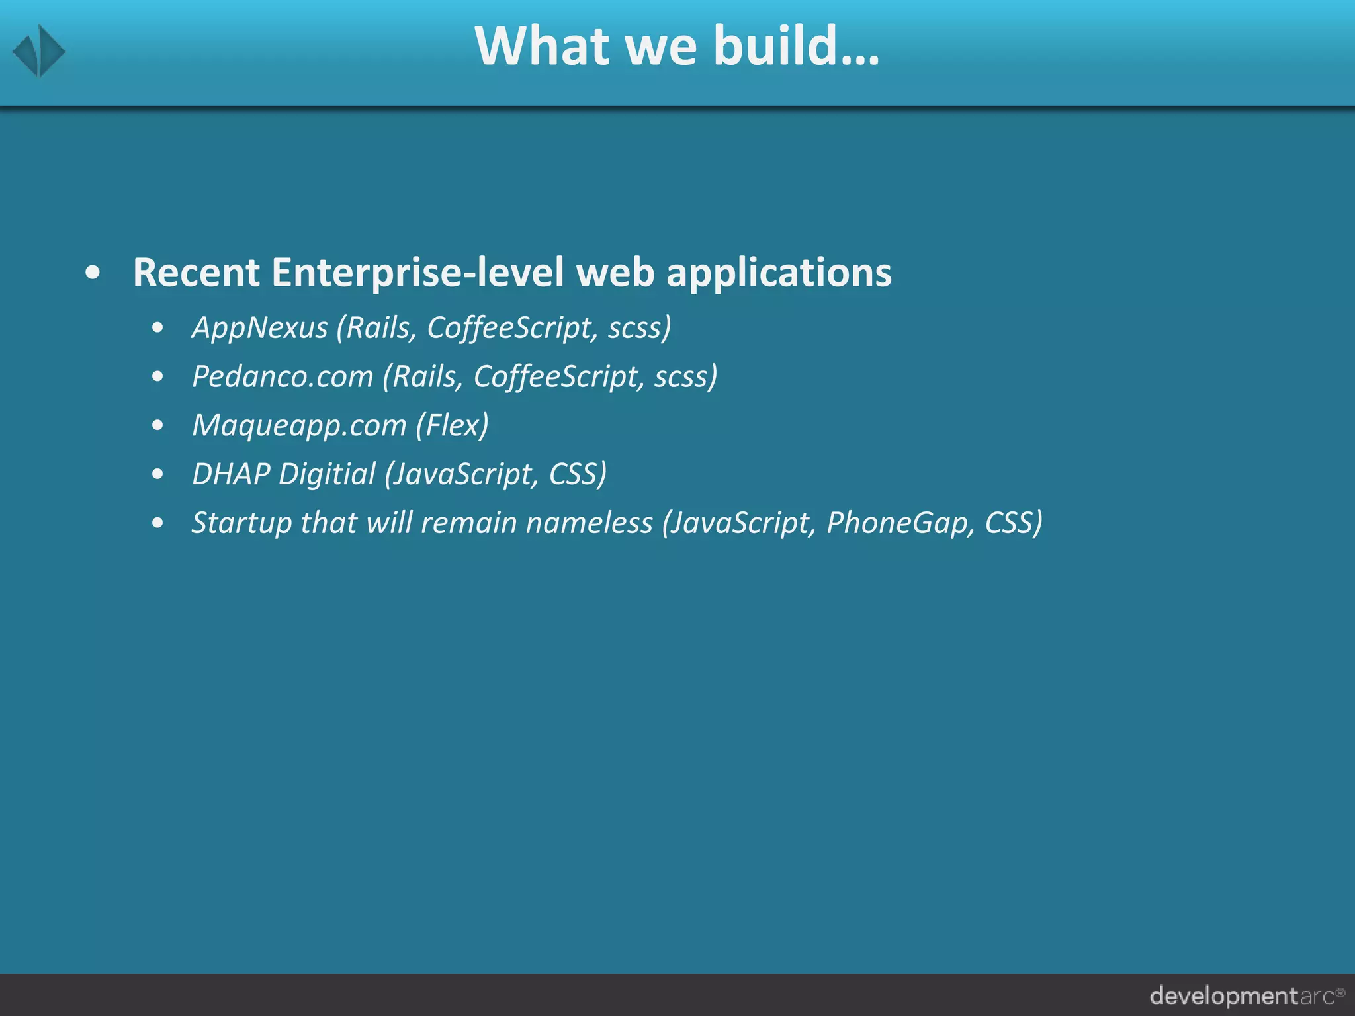Click 'Startup that will remain nameless' text

click(x=421, y=523)
